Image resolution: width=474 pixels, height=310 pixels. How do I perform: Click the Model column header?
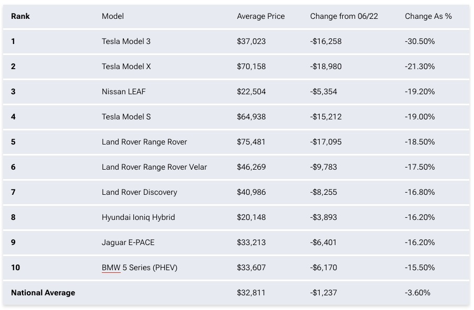pos(113,16)
